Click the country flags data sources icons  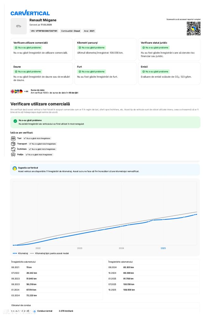(17, 91)
